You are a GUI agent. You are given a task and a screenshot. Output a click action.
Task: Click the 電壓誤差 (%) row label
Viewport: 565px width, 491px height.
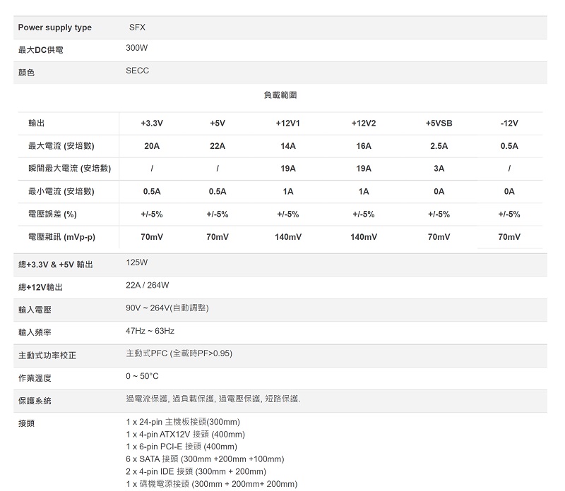[x=52, y=214]
